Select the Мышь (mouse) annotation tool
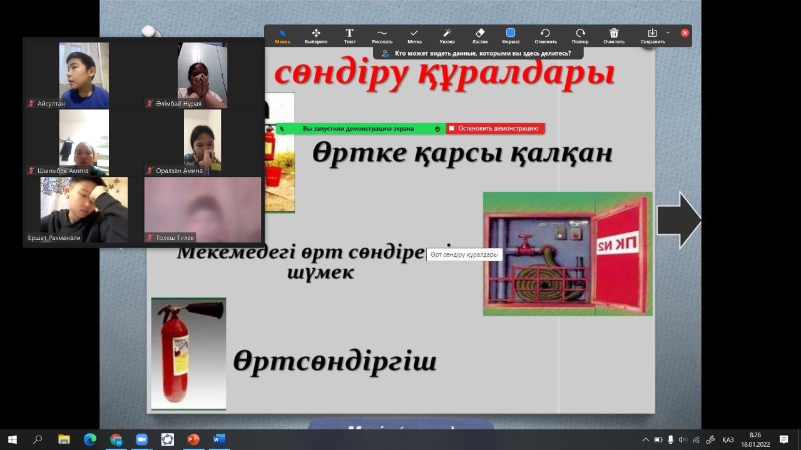The height and width of the screenshot is (450, 801). [282, 36]
